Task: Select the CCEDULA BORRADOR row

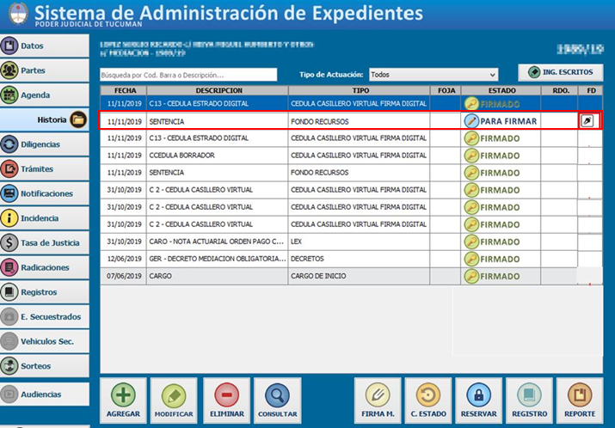Action: click(351, 156)
